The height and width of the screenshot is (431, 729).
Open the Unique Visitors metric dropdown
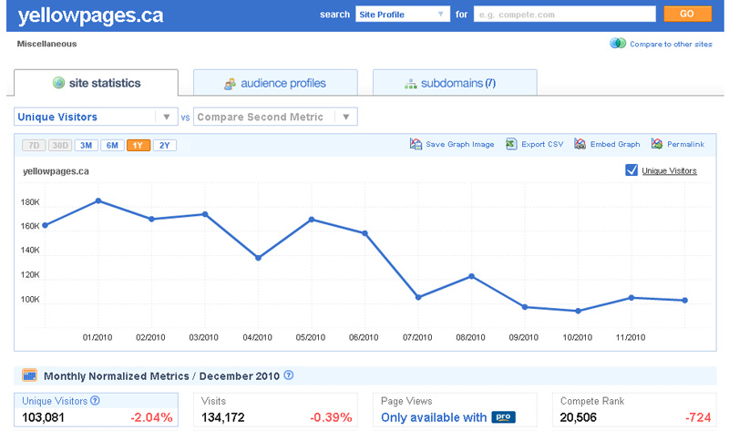(x=96, y=117)
